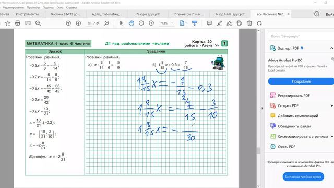Open the find text magnifier icon
This screenshot has width=334, height=188.
38,23
